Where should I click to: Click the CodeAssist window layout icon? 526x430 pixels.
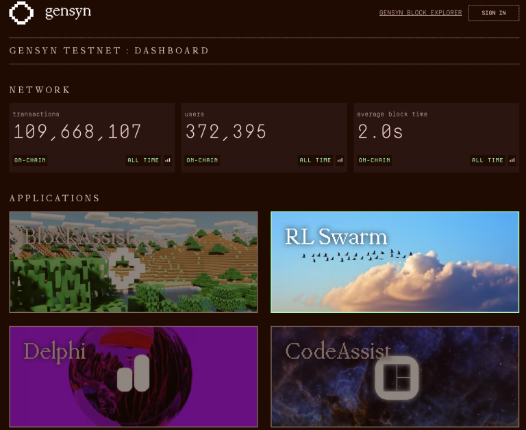[x=397, y=378]
